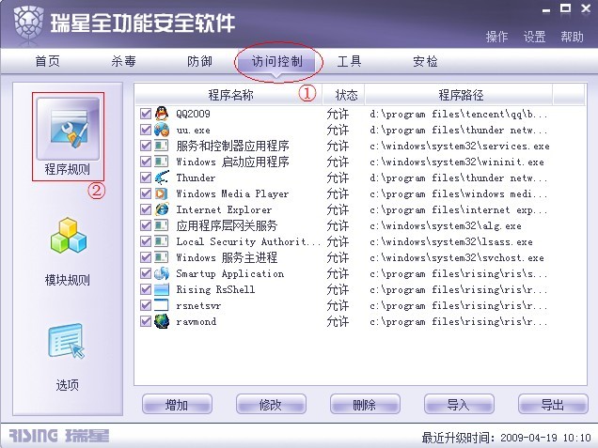Click the c:\windows\system32\lsass.exe path
Screen dimensions: 598x448
click(x=451, y=241)
